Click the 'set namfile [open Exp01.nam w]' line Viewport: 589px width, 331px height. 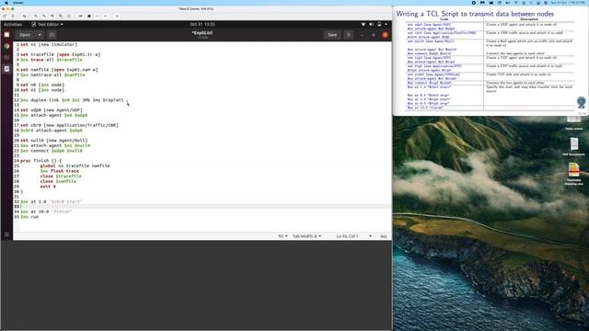click(x=59, y=70)
